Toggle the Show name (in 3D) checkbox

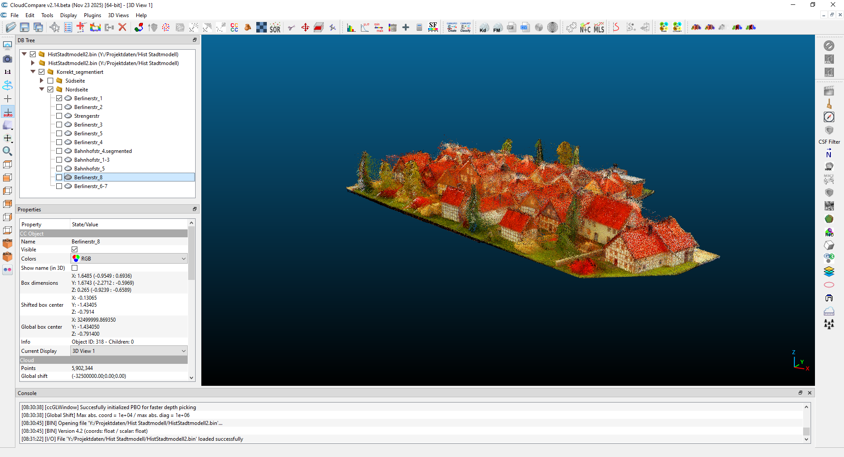pos(75,268)
